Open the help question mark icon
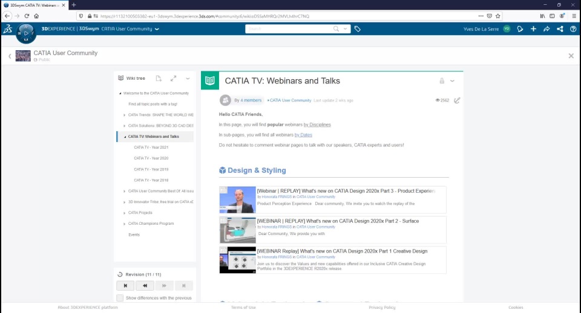 [573, 29]
